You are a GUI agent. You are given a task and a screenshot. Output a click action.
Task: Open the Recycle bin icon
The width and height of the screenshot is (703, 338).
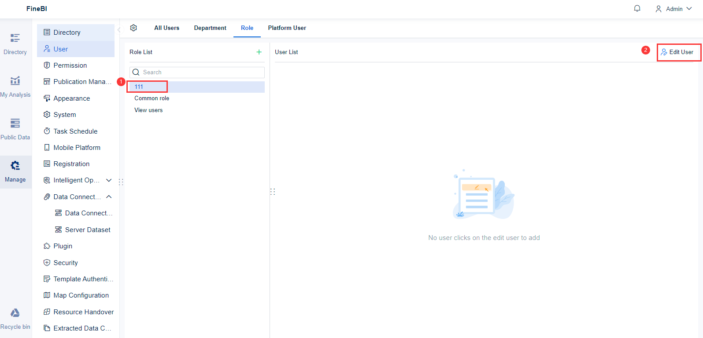(15, 319)
